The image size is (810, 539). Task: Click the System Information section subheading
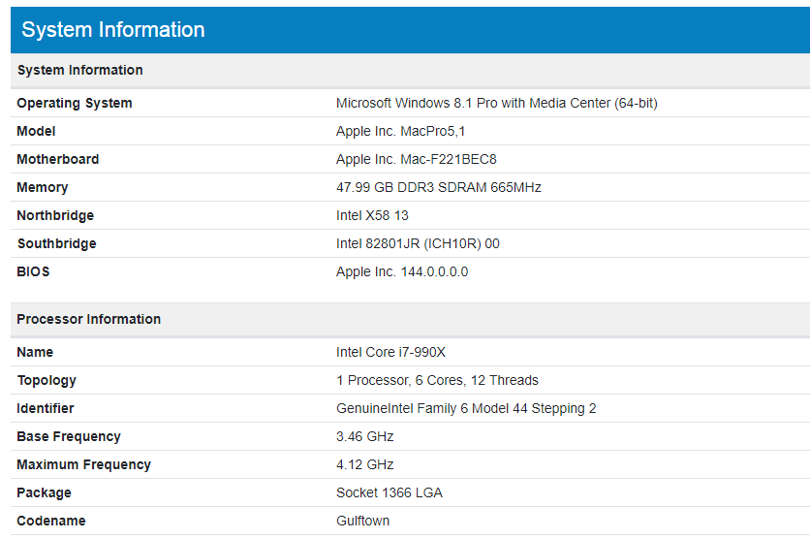pyautogui.click(x=79, y=70)
